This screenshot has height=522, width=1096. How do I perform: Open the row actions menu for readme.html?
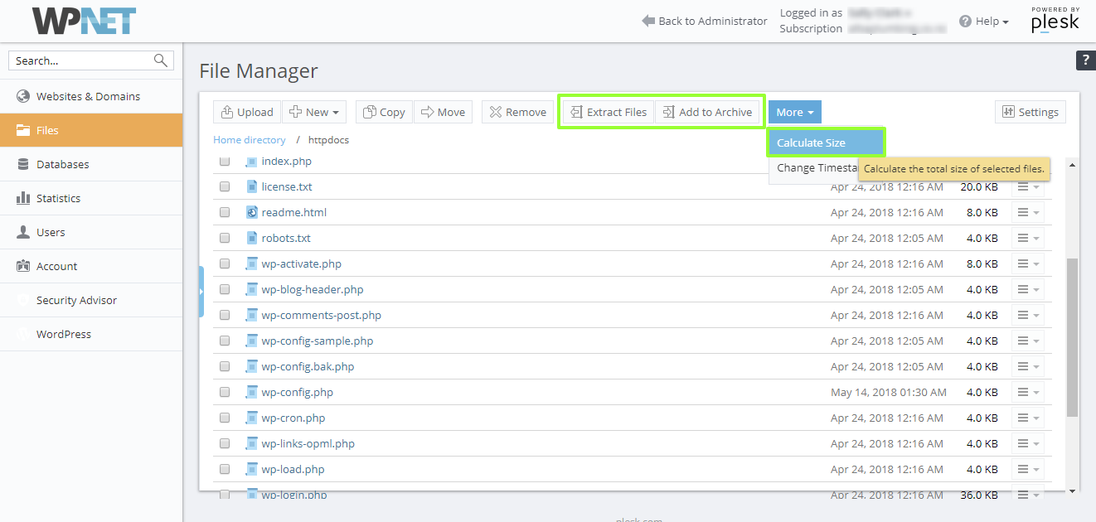coord(1027,212)
